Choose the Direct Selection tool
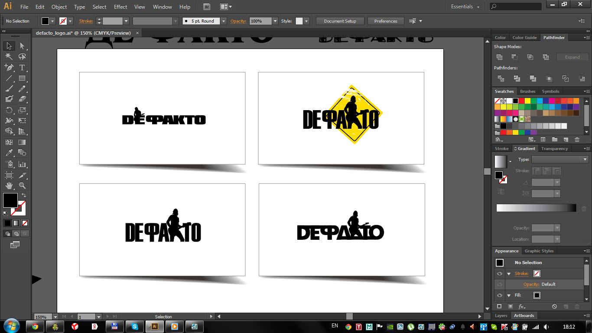Image resolution: width=592 pixels, height=333 pixels. (x=22, y=46)
